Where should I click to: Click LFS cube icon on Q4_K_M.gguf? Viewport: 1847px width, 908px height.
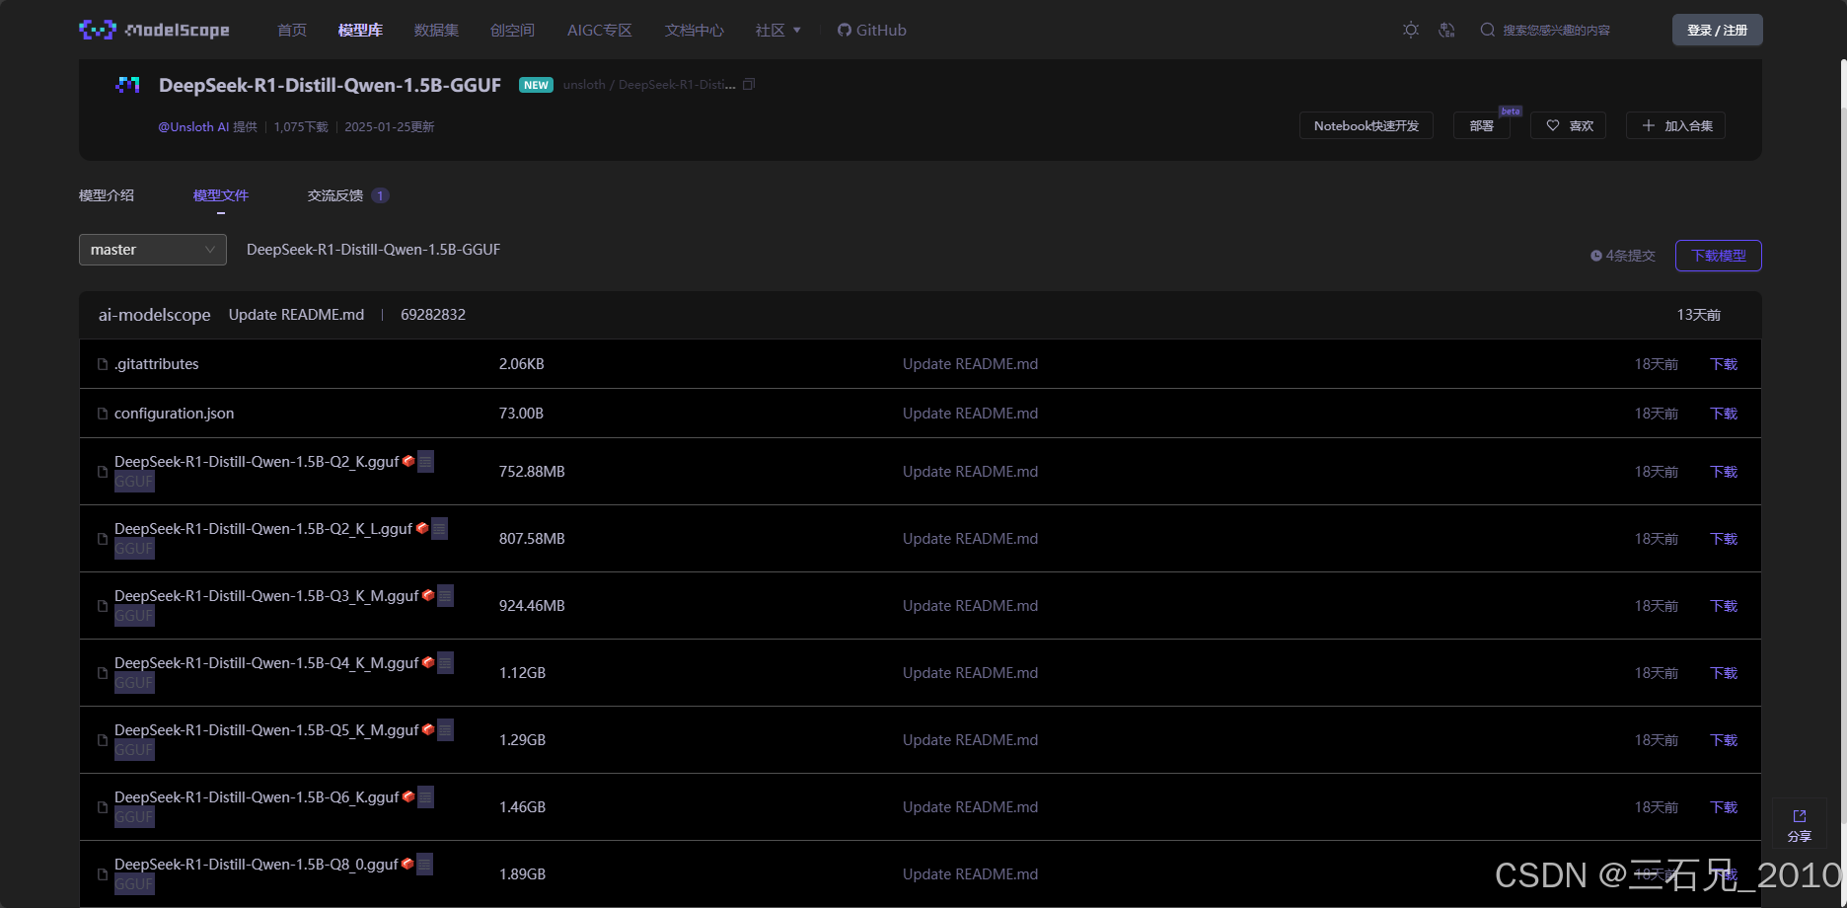(428, 662)
